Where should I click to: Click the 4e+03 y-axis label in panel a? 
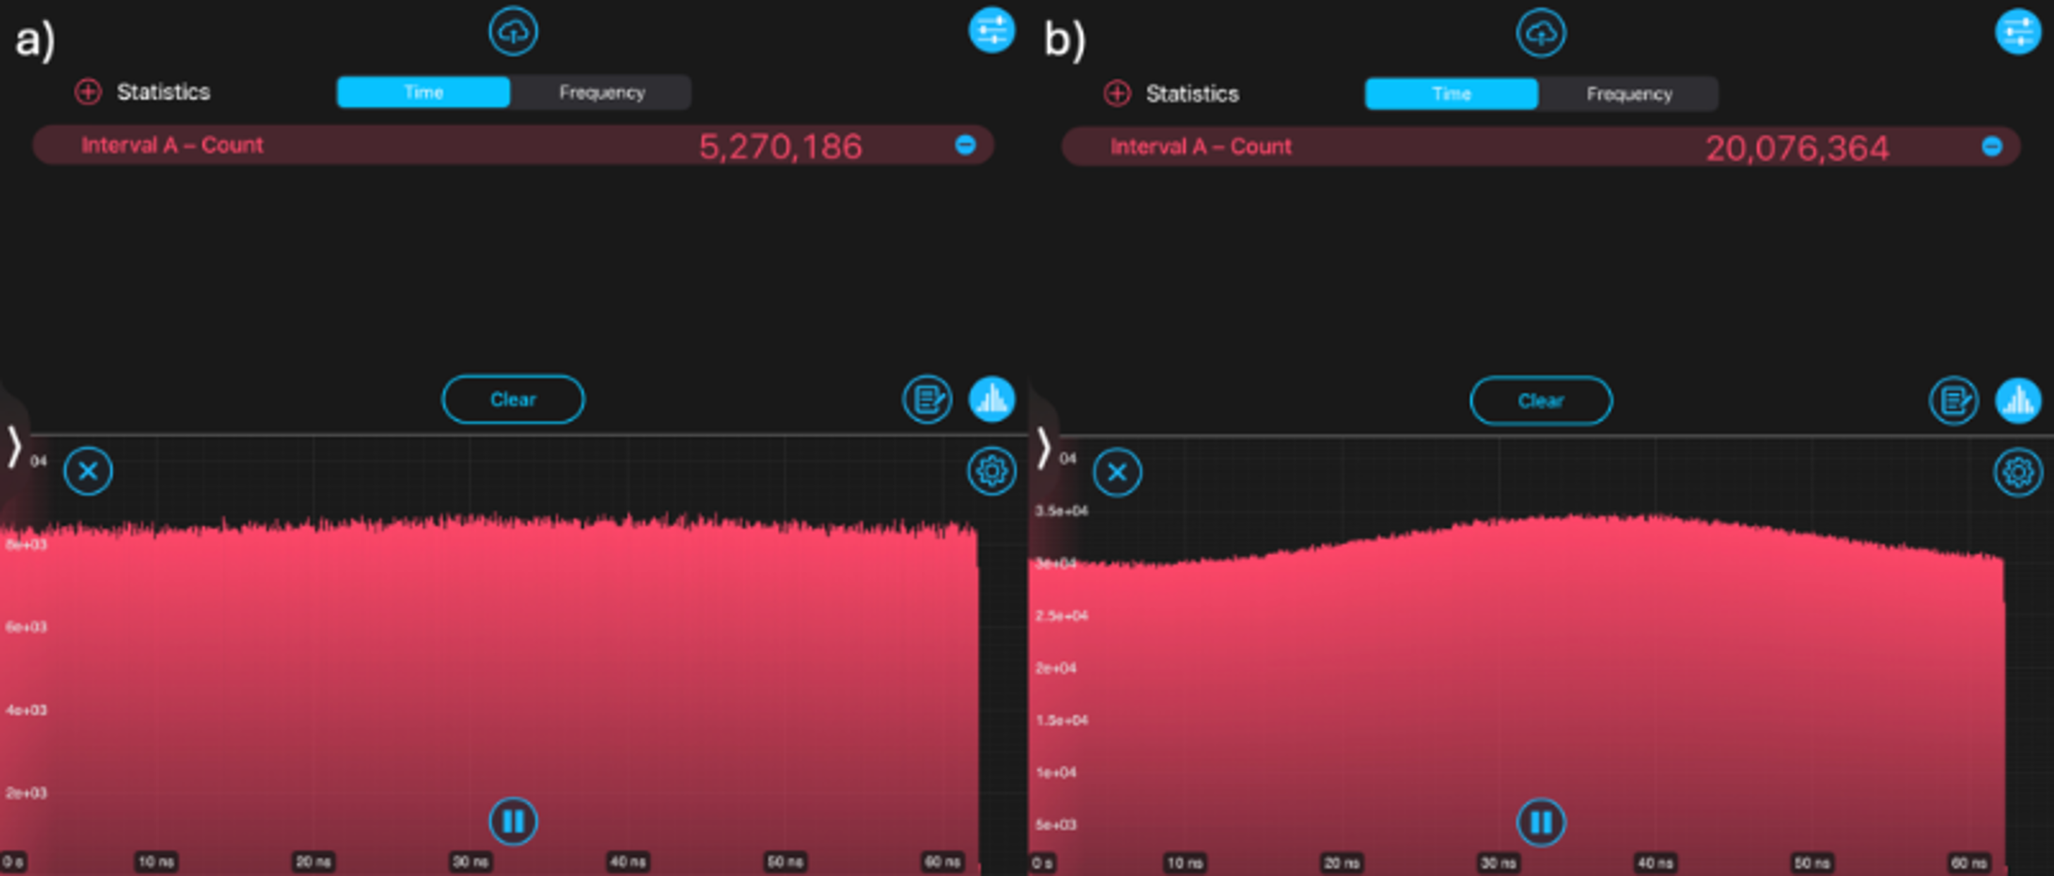coord(26,711)
